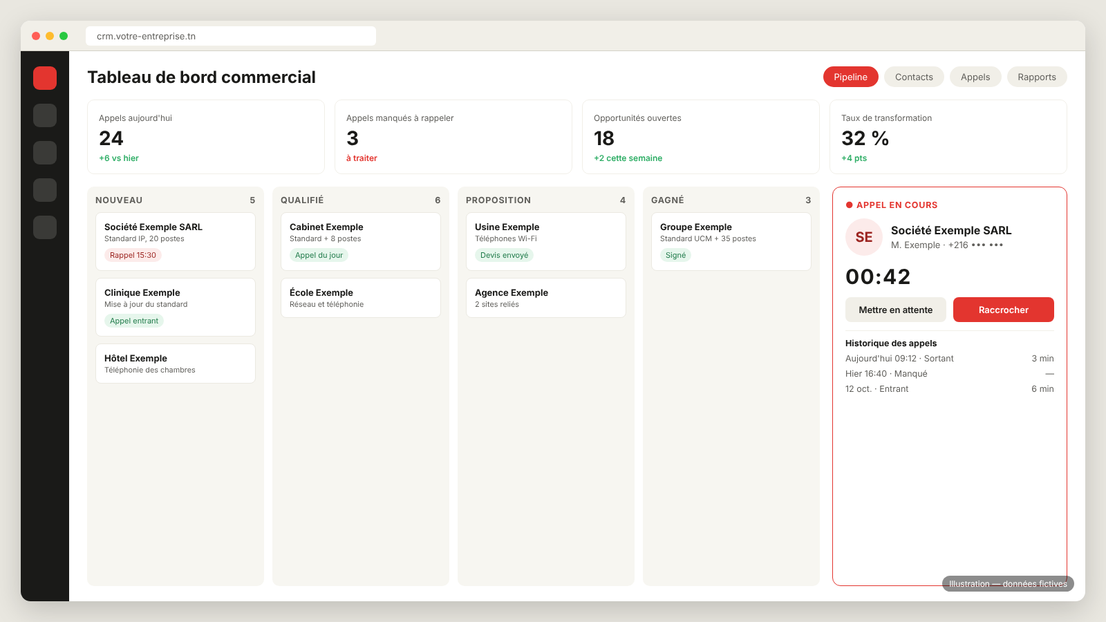Open the Rapports tab
Image resolution: width=1106 pixels, height=622 pixels.
1037,77
